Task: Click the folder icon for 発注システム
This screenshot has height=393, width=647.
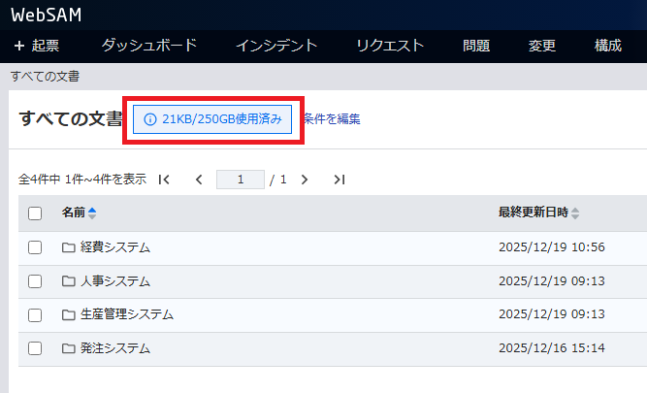Action: coord(68,348)
